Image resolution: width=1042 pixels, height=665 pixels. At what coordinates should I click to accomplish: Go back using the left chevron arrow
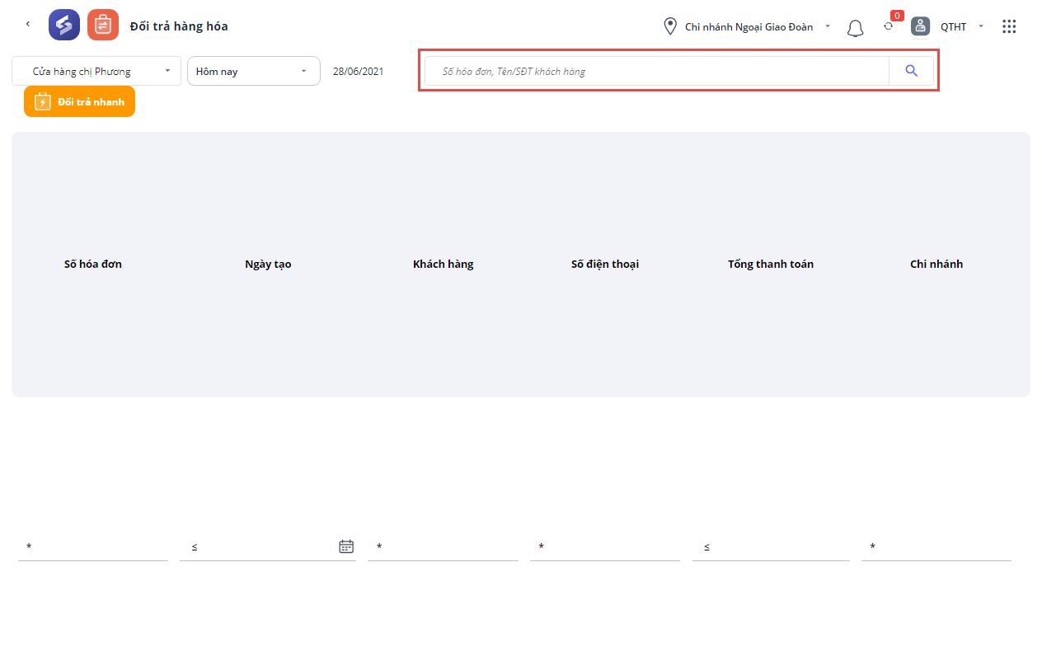click(27, 24)
